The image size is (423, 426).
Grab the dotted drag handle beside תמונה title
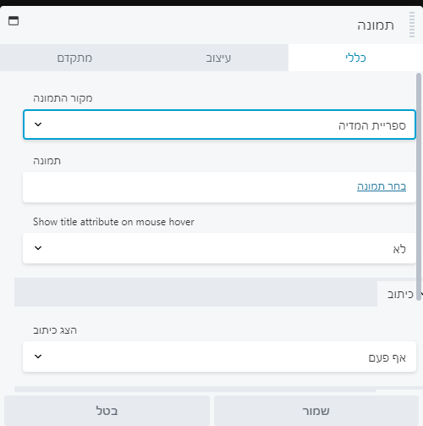[x=412, y=25]
